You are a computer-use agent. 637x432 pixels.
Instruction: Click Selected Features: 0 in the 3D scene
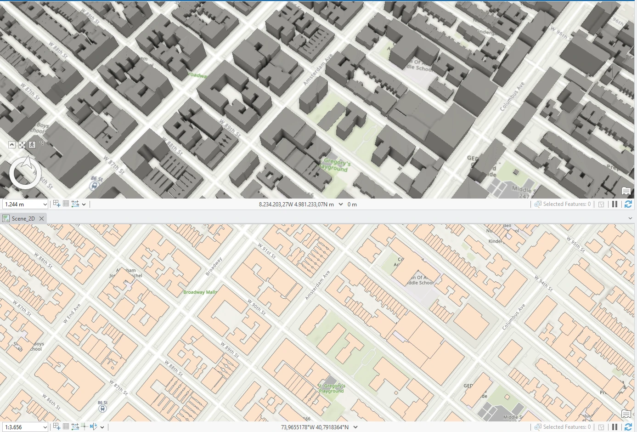(567, 204)
